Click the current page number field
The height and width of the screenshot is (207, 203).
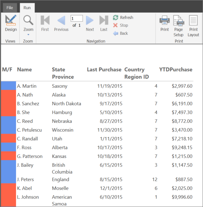pyautogui.click(x=77, y=18)
